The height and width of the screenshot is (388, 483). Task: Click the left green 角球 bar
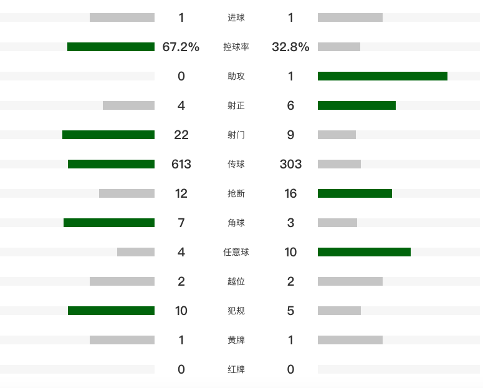(109, 223)
